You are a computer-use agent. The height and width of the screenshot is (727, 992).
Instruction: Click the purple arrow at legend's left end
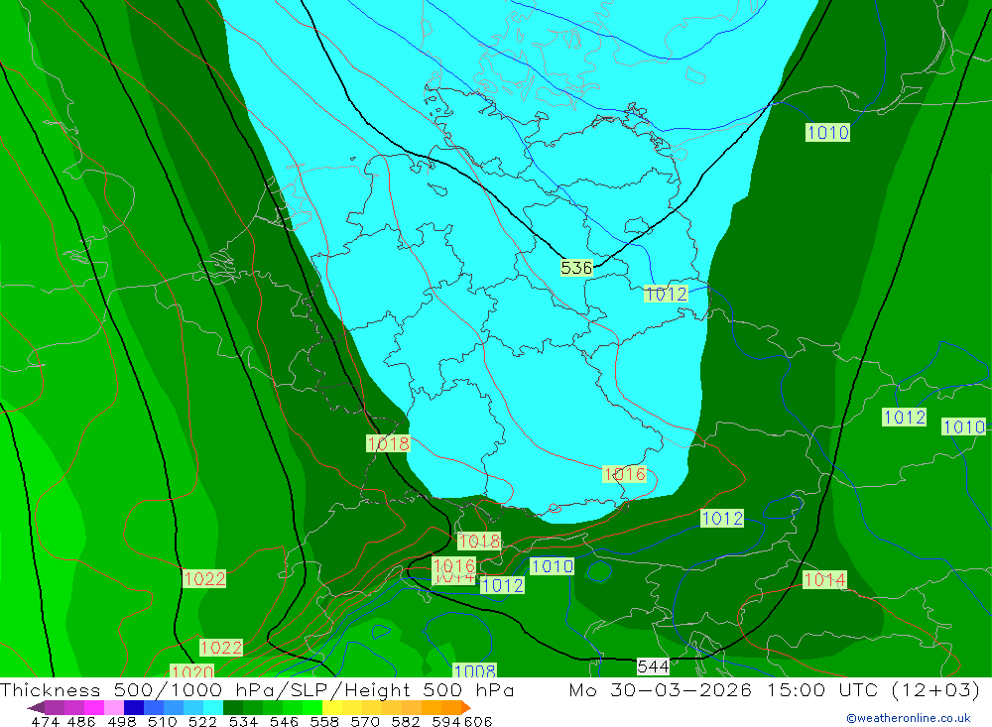(36, 707)
